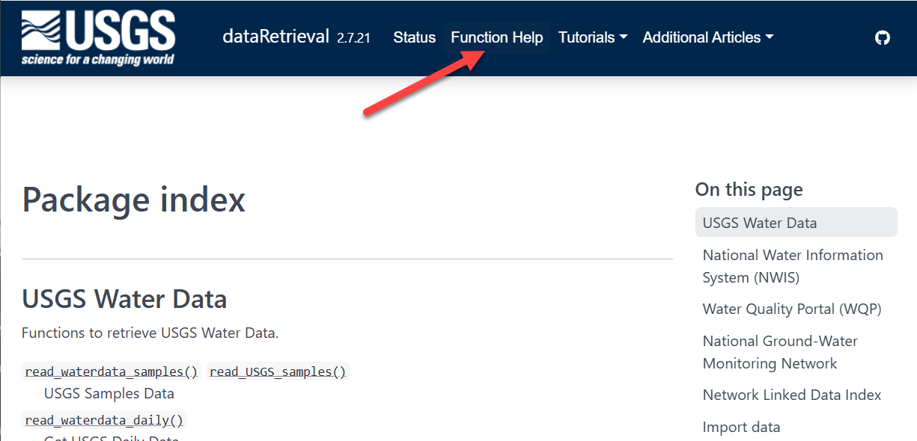The image size is (917, 441).
Task: Expand the Tutorials dropdown menu
Action: click(x=592, y=37)
